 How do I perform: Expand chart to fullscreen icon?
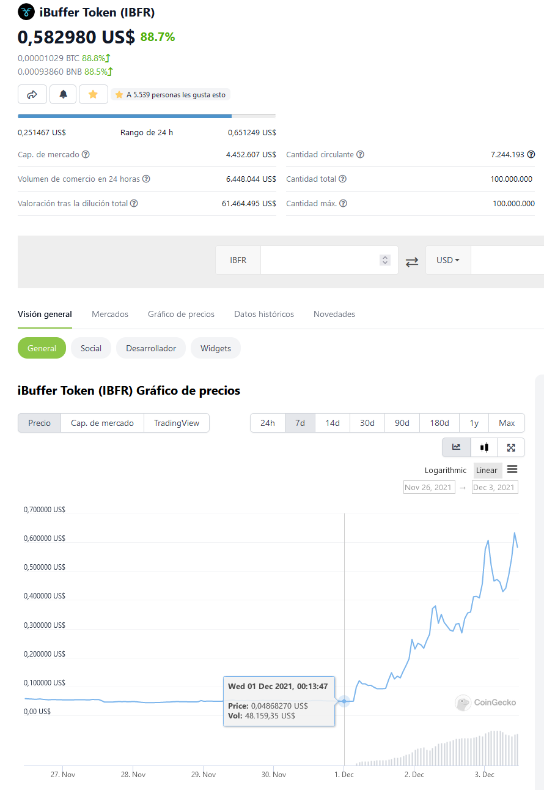coord(511,447)
